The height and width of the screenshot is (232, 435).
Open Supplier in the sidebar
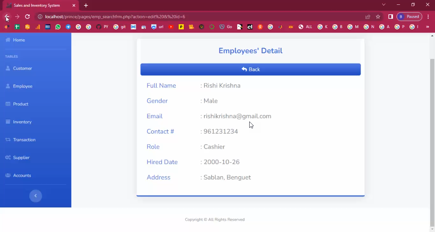tap(21, 157)
